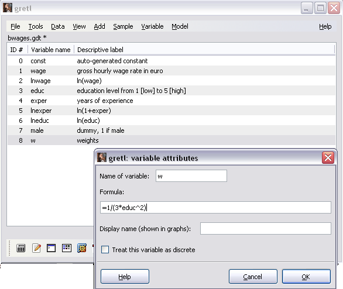Viewport: 343px width, 289px height.
Task: Focus the Display name input field
Action: point(266,228)
